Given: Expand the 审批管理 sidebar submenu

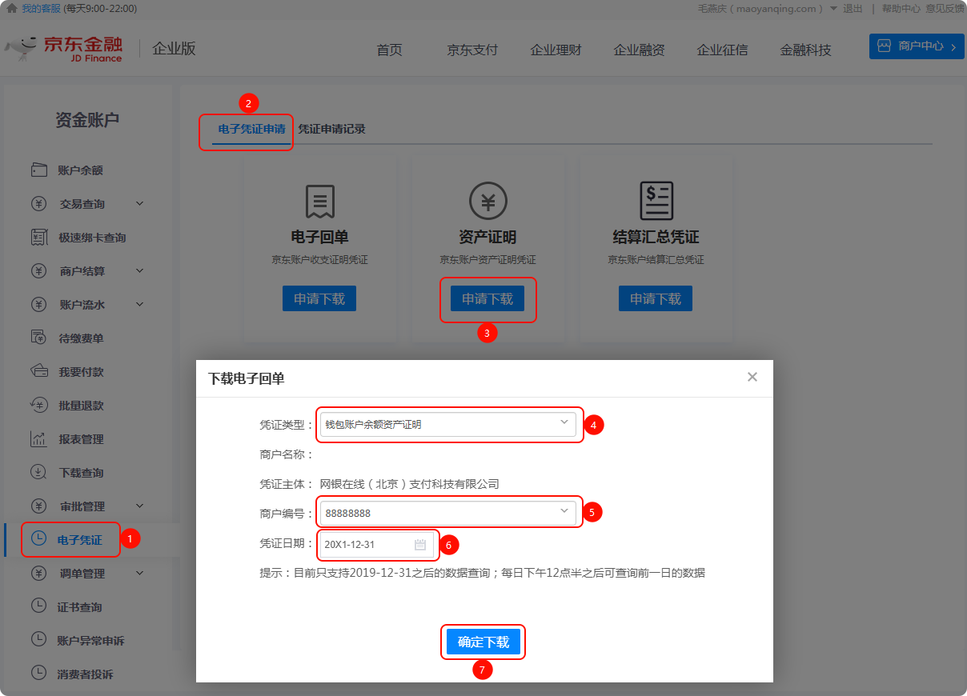Looking at the screenshot, I should 139,506.
